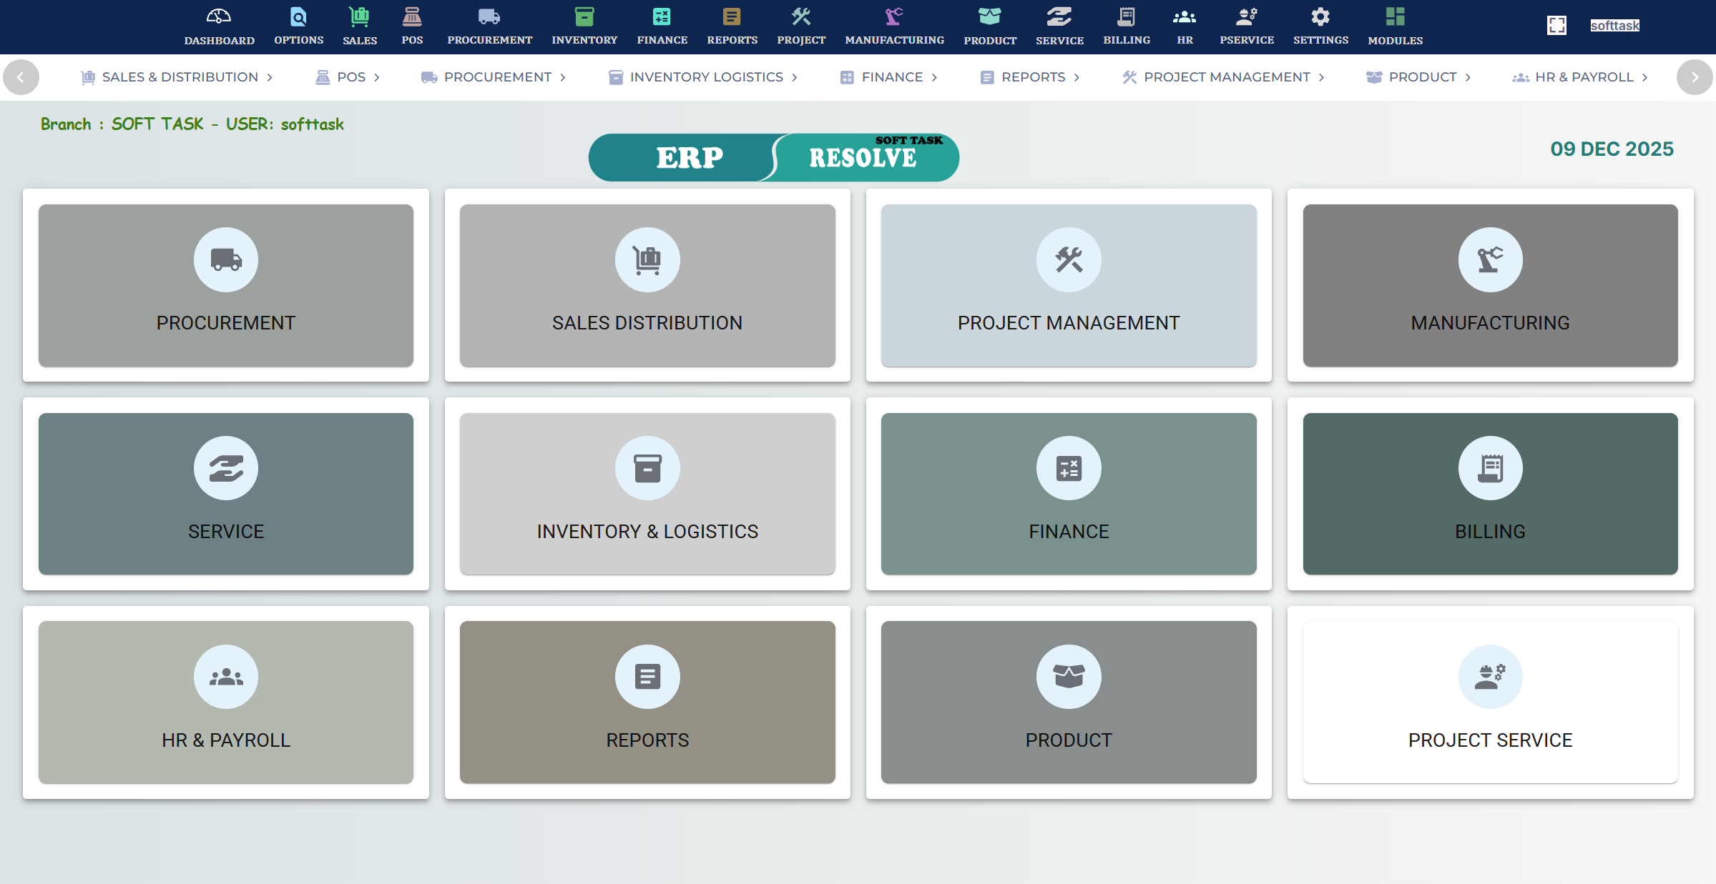Open PService worker icon in top bar

[1247, 16]
